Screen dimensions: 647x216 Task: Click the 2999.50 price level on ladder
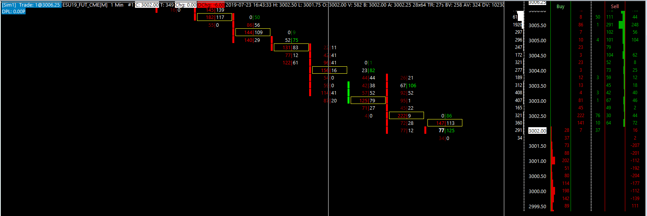(537, 206)
